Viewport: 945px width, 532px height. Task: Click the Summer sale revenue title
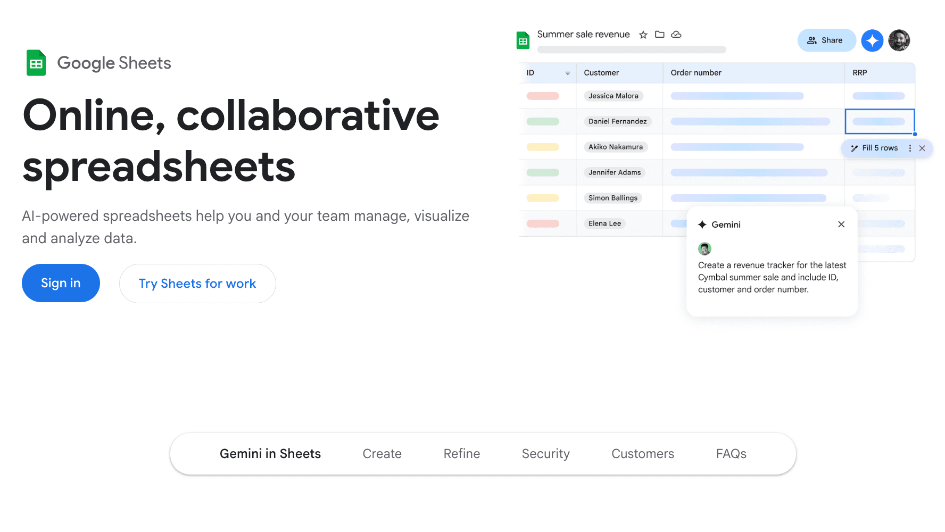pos(583,35)
